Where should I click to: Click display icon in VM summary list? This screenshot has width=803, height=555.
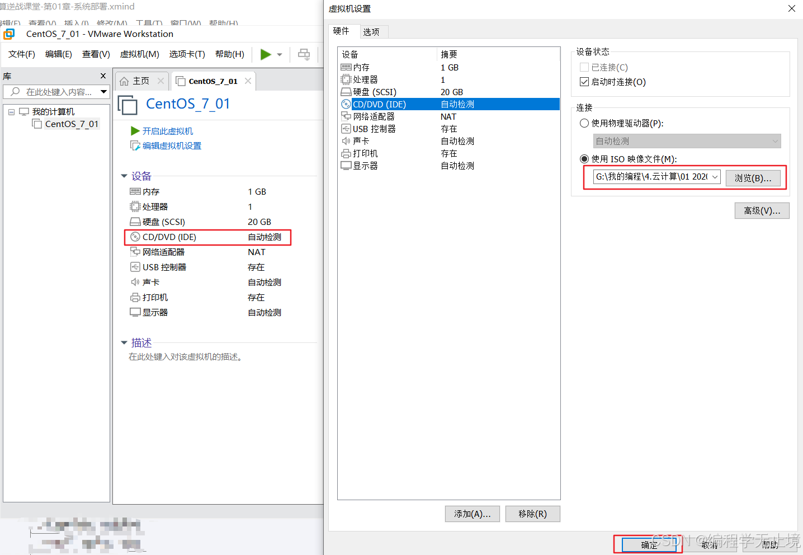click(135, 312)
